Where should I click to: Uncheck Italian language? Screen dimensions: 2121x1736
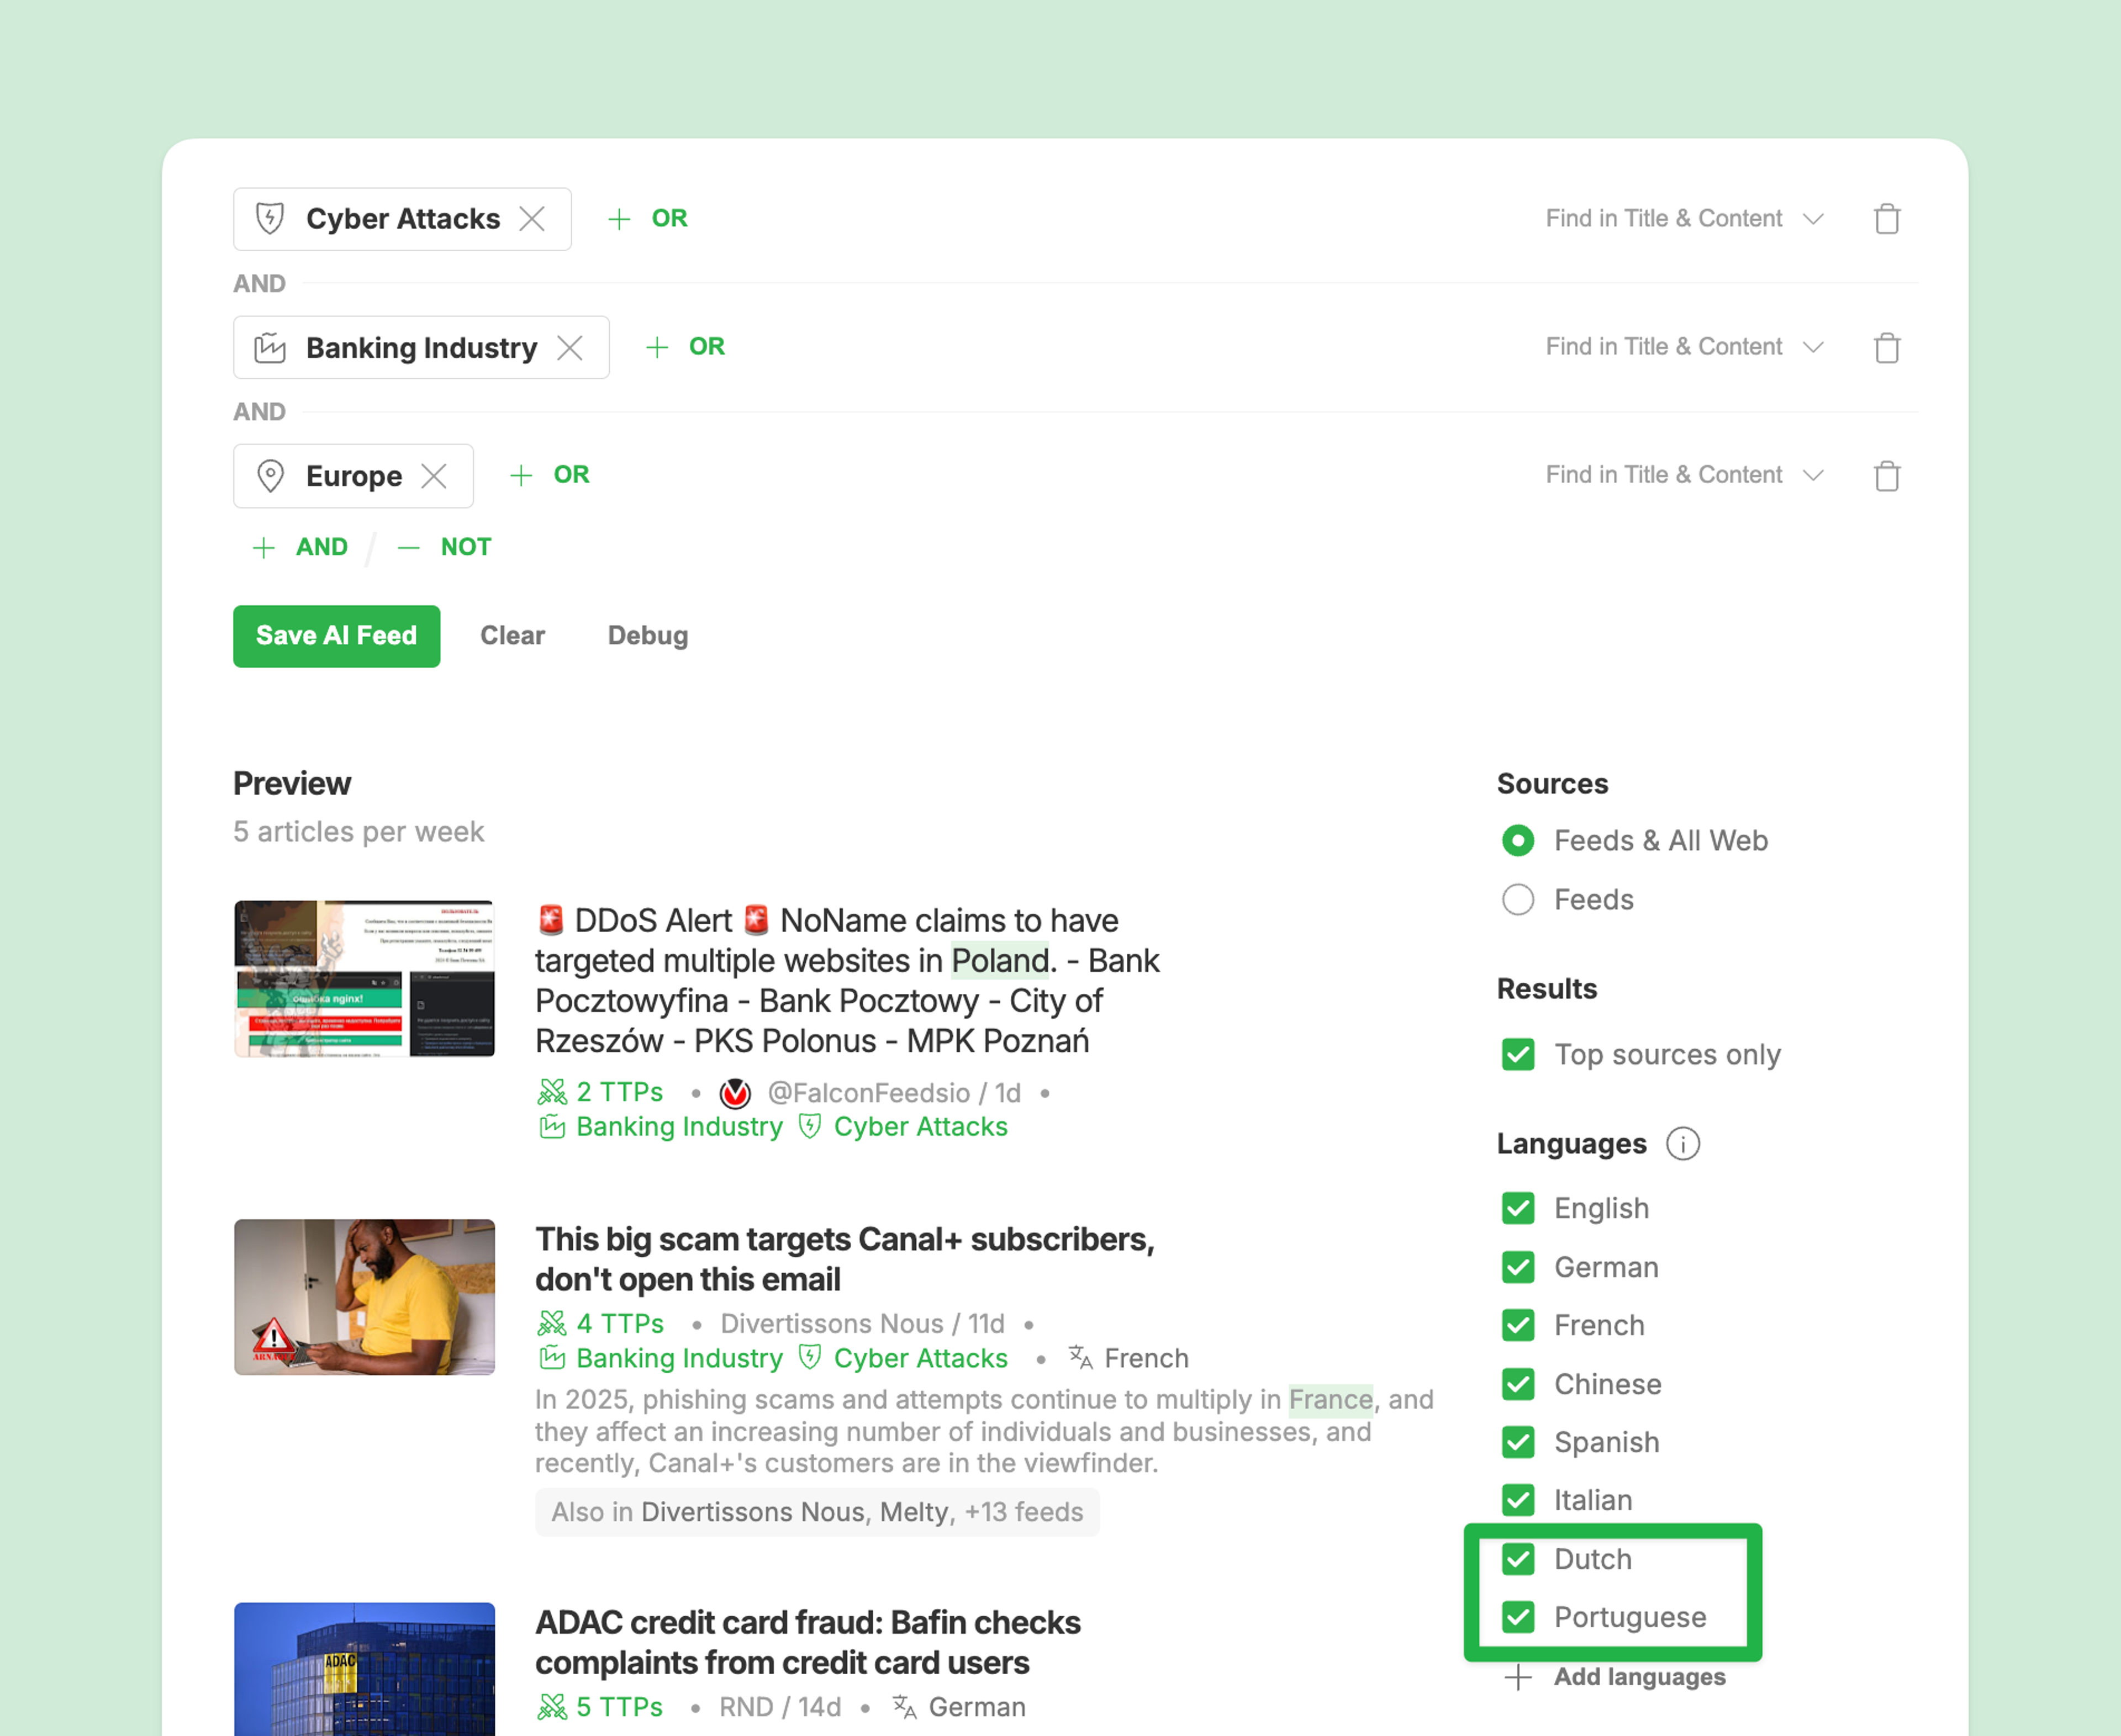[1518, 1501]
